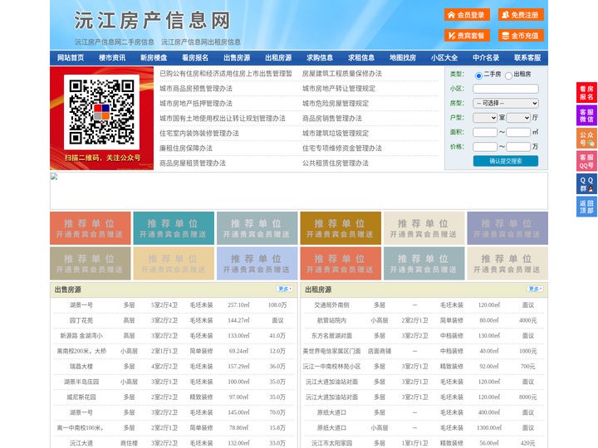Open 小区大全 navigation item

444,58
